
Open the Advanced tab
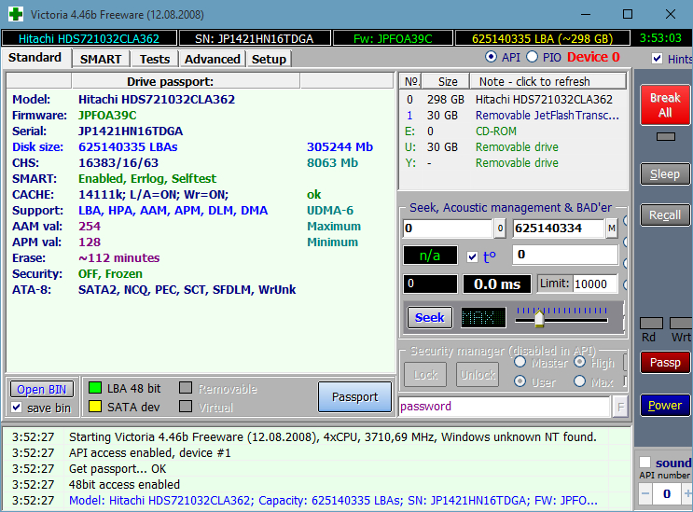213,59
